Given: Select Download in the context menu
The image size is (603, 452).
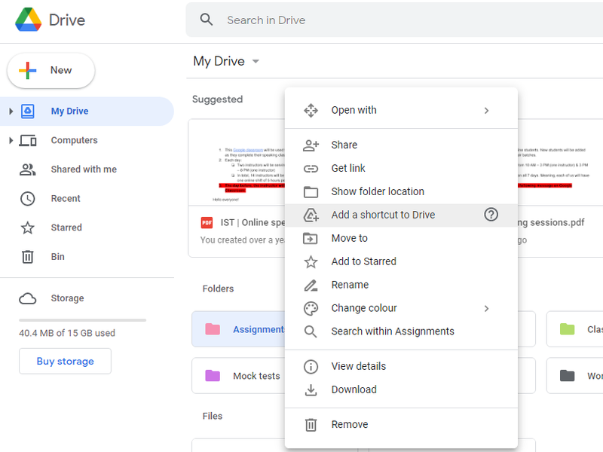Looking at the screenshot, I should [x=354, y=389].
